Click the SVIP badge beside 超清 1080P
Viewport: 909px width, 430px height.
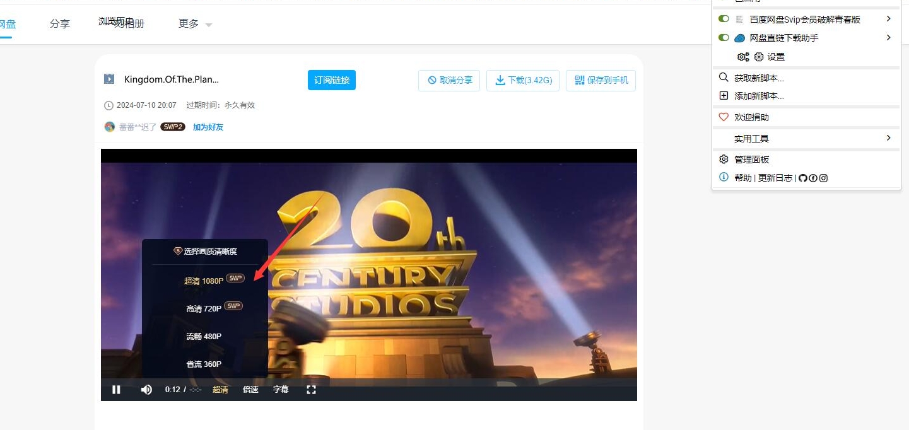235,278
